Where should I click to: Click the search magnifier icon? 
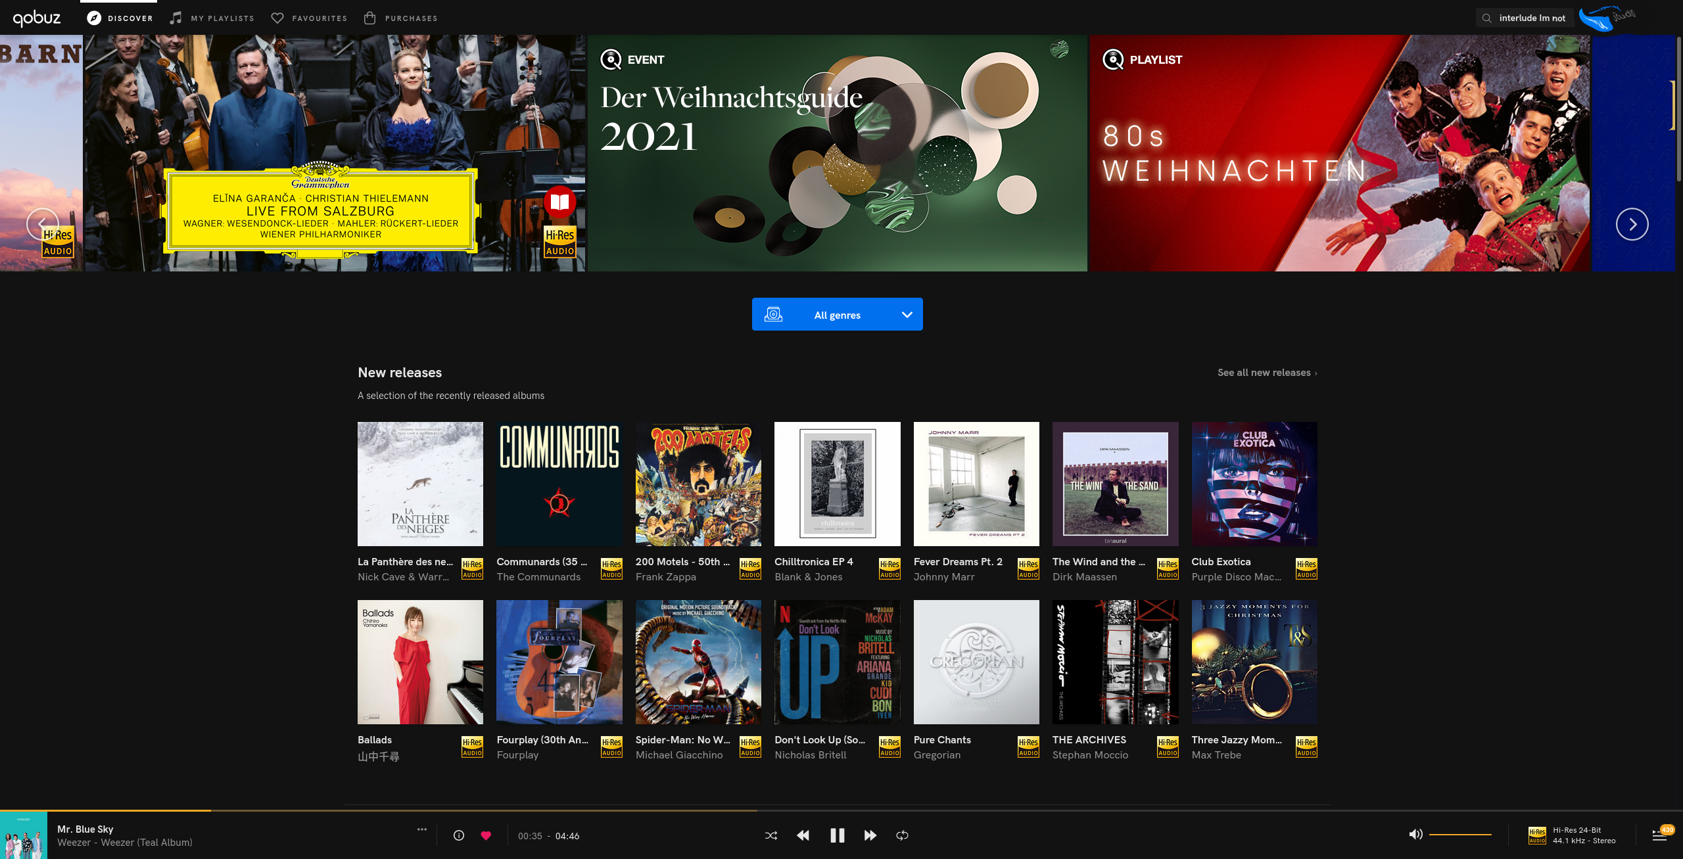point(1486,18)
